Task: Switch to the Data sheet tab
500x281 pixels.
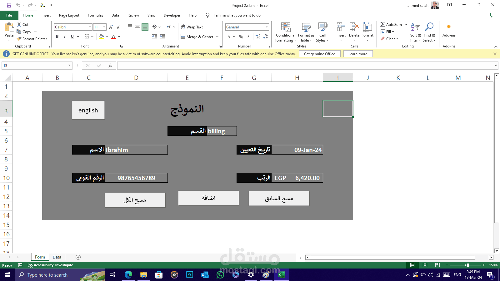Action: point(57,257)
